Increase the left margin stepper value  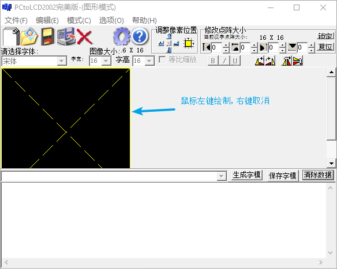226,45
